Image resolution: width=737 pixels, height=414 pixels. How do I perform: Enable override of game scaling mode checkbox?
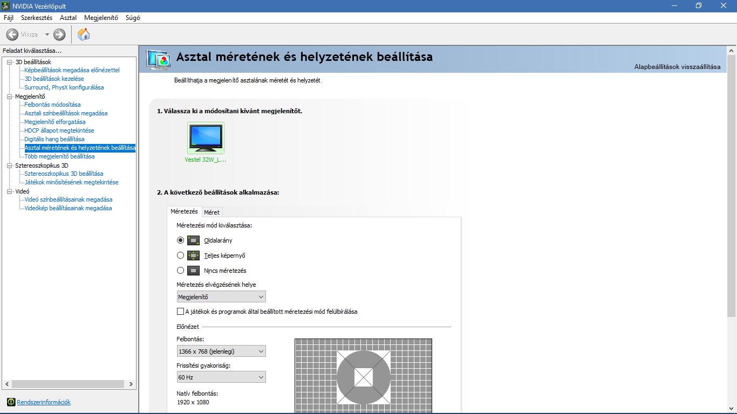(x=180, y=312)
